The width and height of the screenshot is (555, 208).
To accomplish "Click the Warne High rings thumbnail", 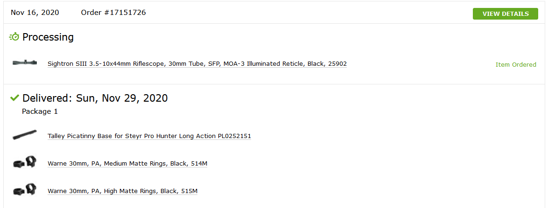I will [x=24, y=190].
